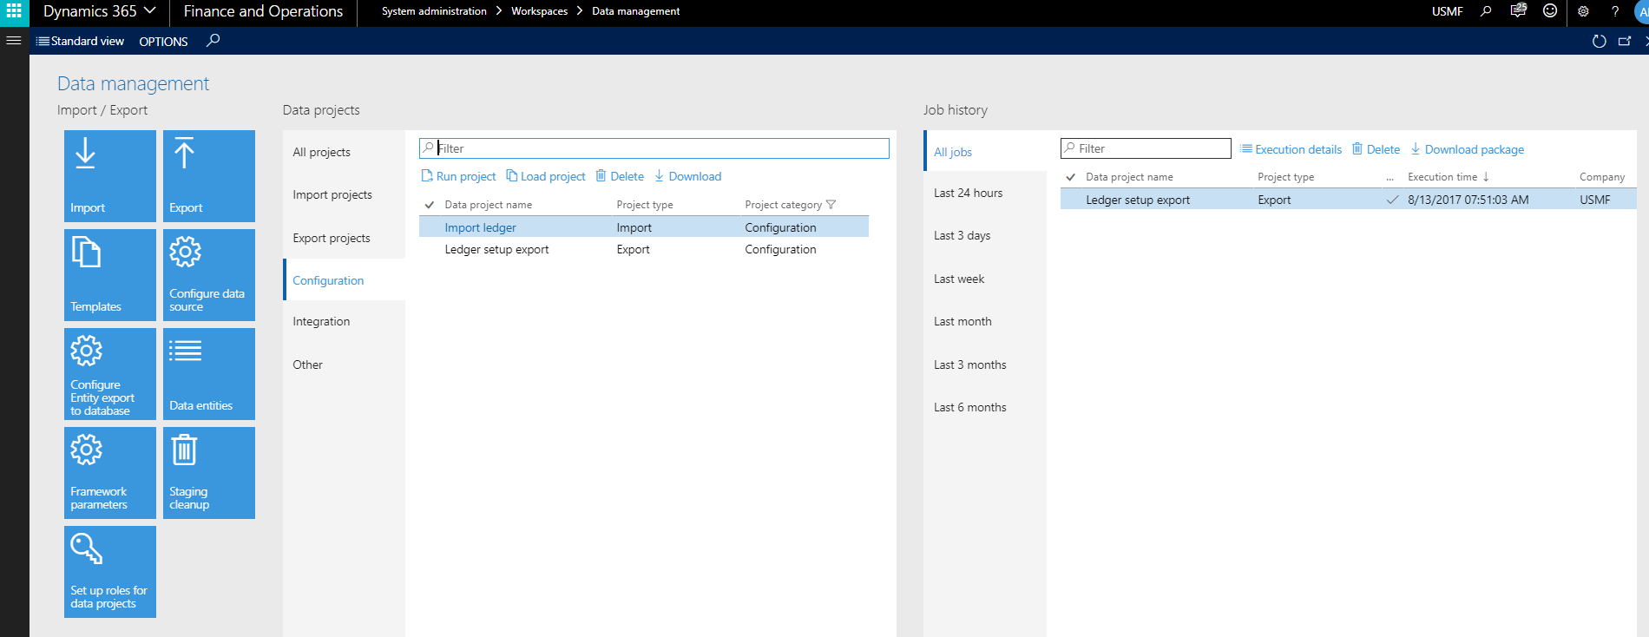Image resolution: width=1649 pixels, height=637 pixels.
Task: Select the Import projects tab
Action: pyautogui.click(x=332, y=195)
